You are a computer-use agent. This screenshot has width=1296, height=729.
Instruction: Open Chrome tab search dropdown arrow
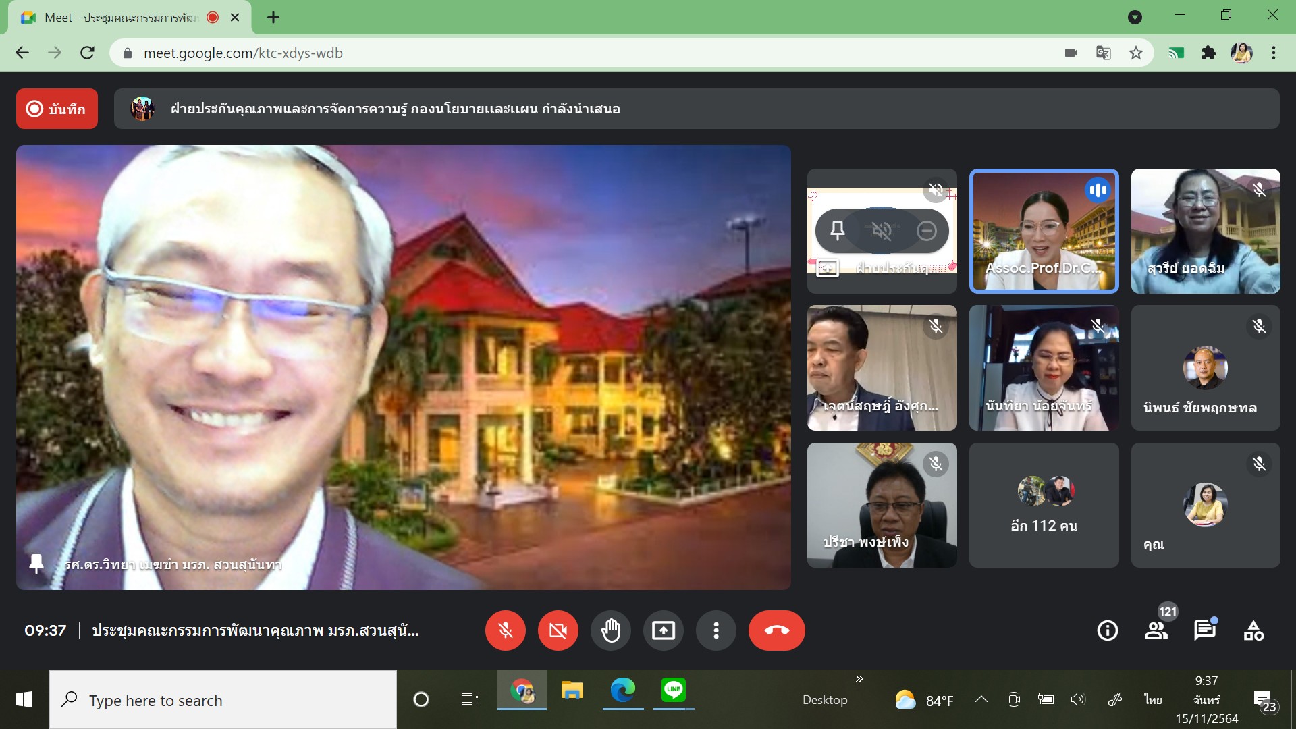pos(1135,18)
